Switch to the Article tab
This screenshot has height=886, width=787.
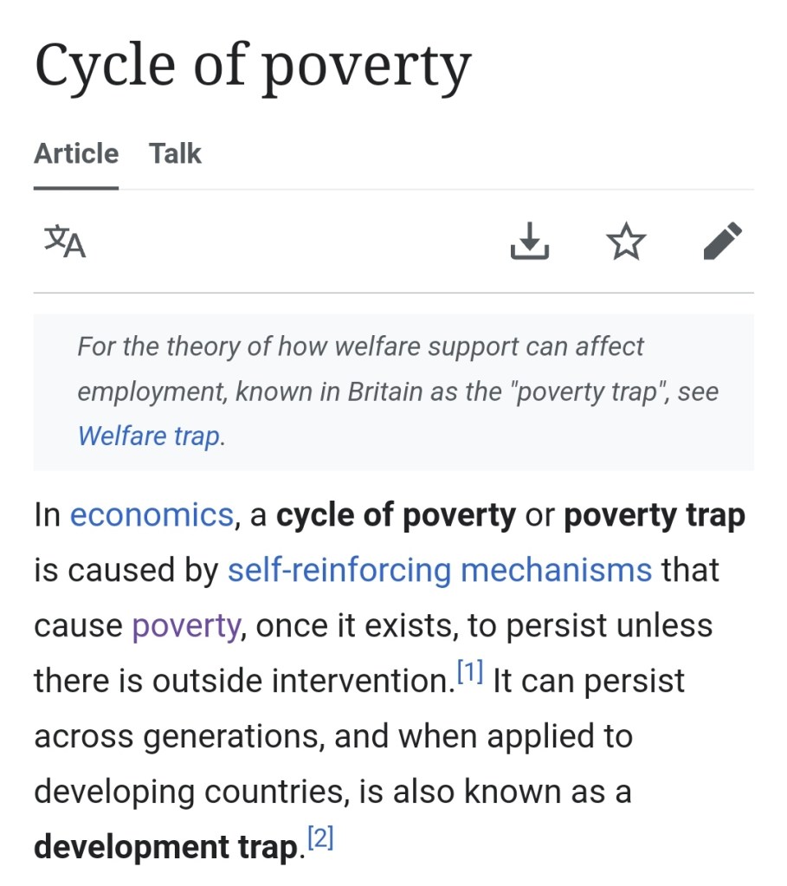coord(76,153)
